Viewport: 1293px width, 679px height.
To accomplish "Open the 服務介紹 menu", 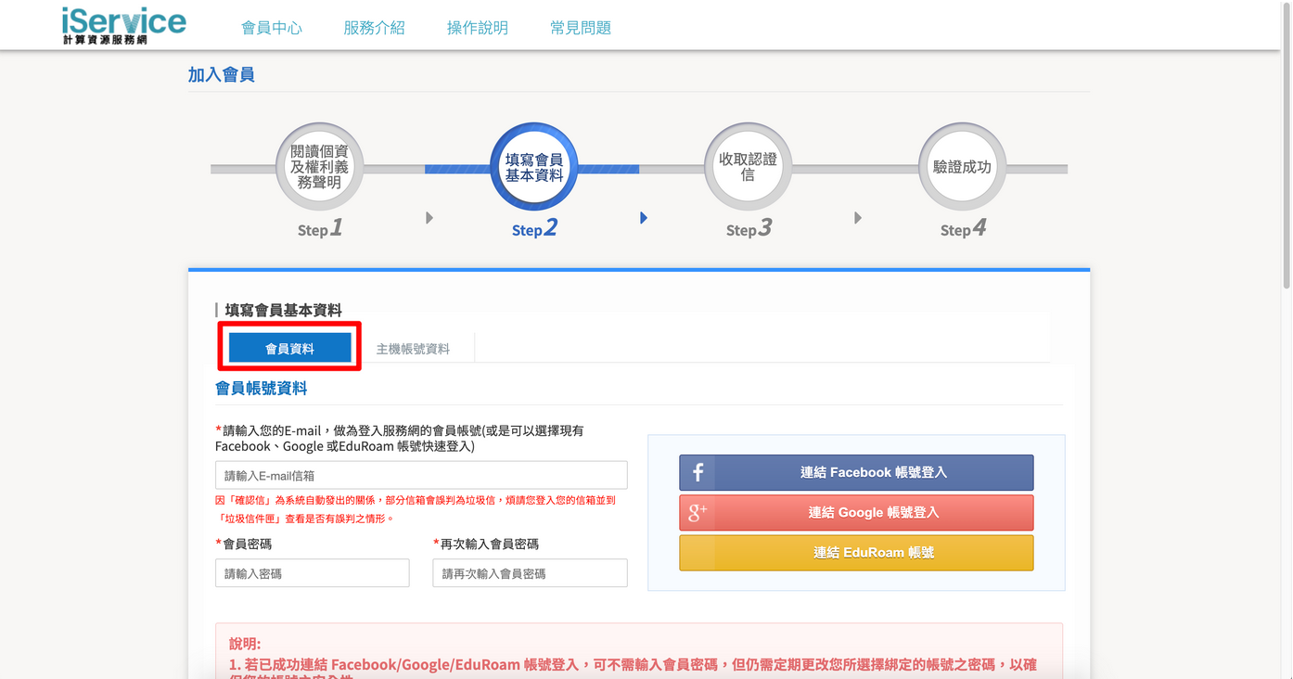I will (375, 27).
